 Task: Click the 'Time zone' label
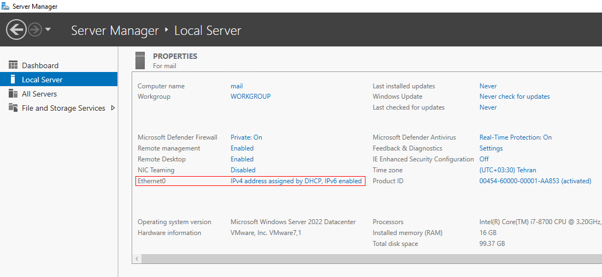pos(388,170)
